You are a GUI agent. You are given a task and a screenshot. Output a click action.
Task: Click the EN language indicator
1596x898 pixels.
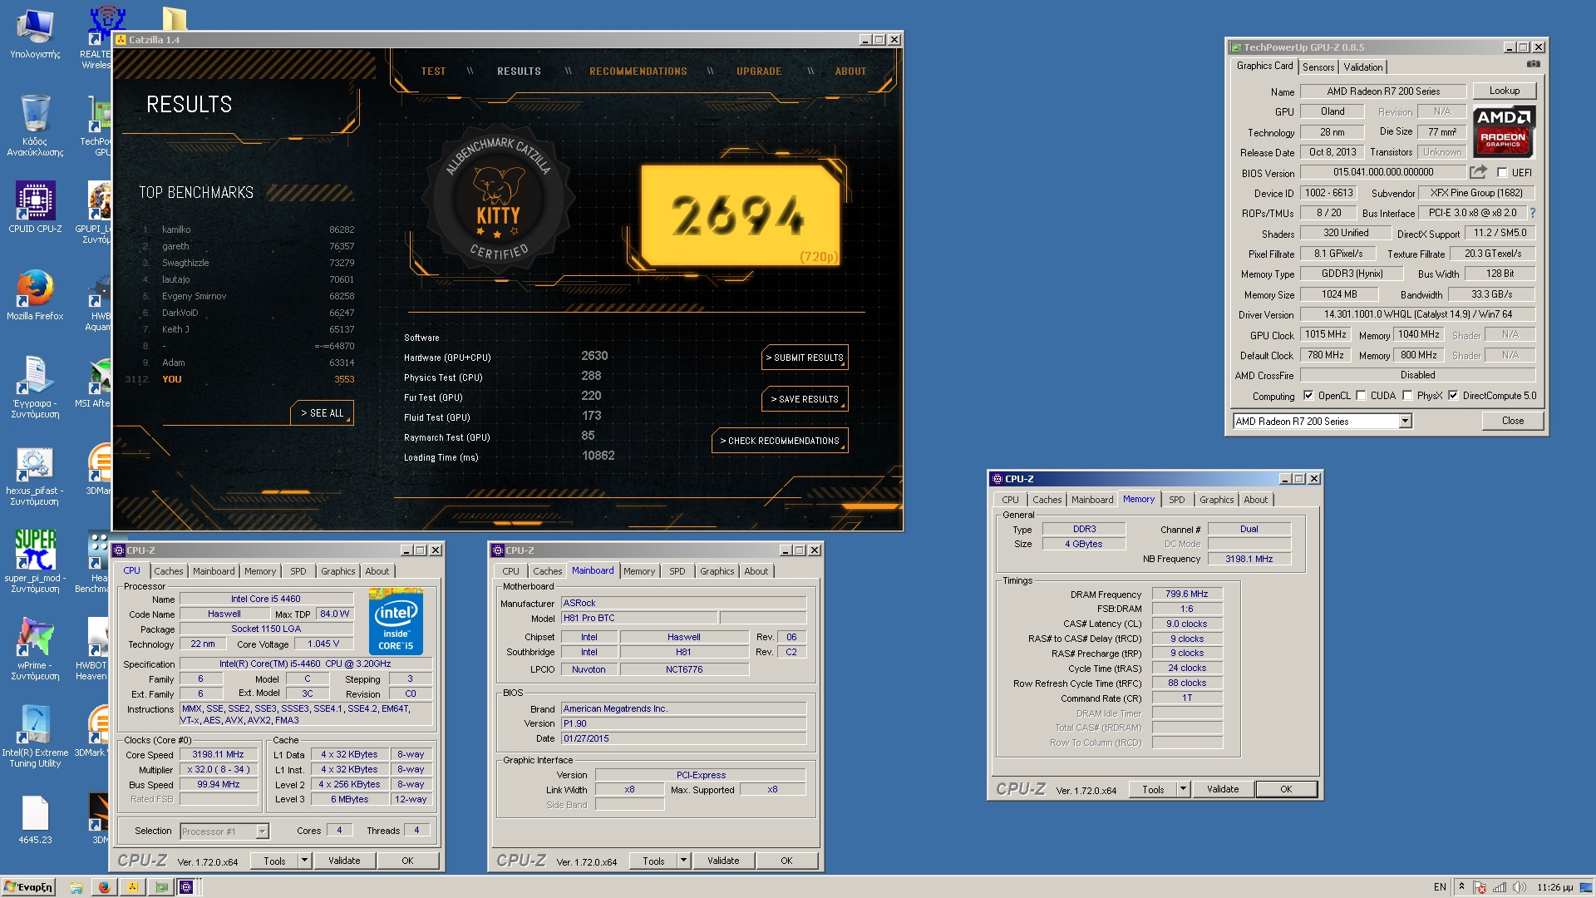click(x=1440, y=887)
